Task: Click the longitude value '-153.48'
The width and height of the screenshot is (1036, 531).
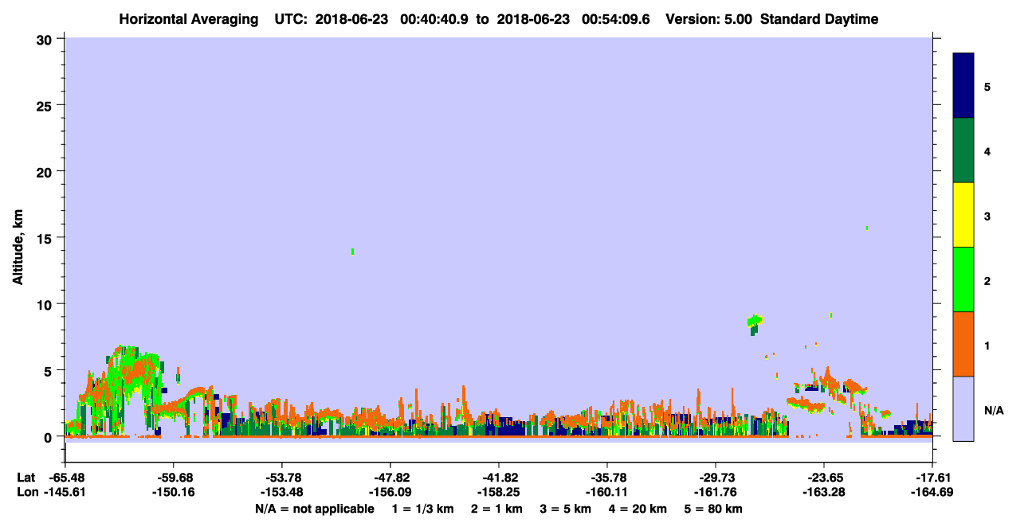Action: (x=281, y=492)
